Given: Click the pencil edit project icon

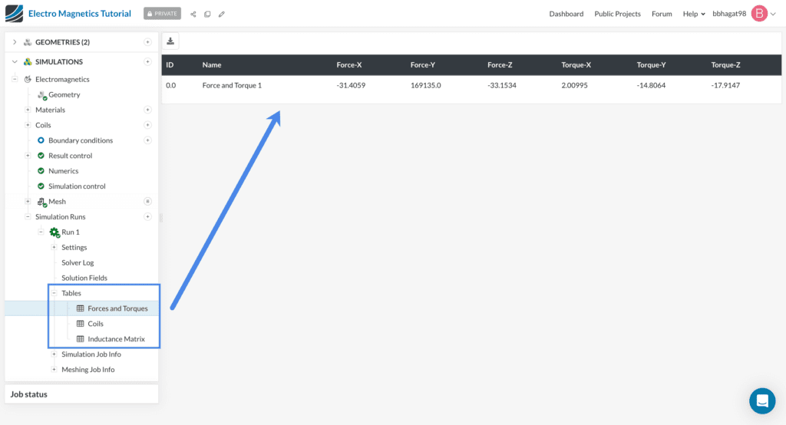Looking at the screenshot, I should (x=222, y=14).
